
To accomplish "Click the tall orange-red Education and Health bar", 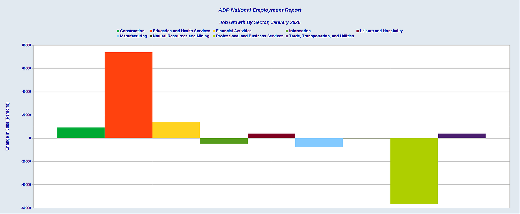I will (128, 95).
